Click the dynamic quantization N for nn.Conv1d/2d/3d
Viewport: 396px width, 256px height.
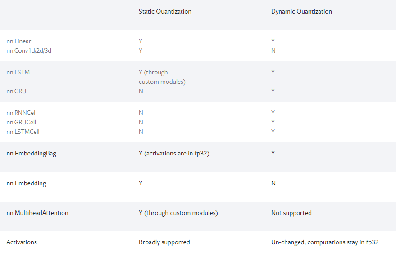click(273, 51)
